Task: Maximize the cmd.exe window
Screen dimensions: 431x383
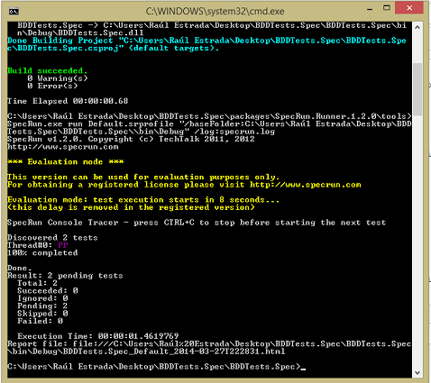Action: [x=387, y=8]
